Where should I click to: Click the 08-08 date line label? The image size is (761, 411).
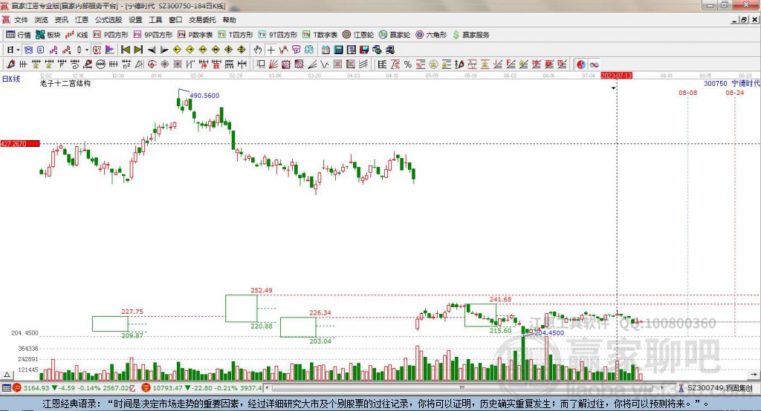click(x=687, y=93)
